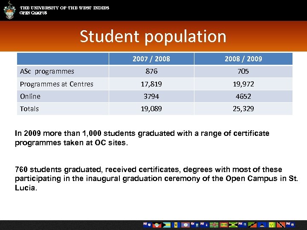Click the University of the West Indies crest
This screenshot has height=230, width=307.
[x=9, y=10]
